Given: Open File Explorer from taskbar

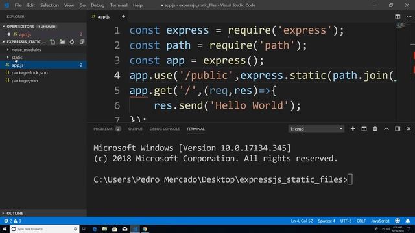Looking at the screenshot, I should [104, 228].
